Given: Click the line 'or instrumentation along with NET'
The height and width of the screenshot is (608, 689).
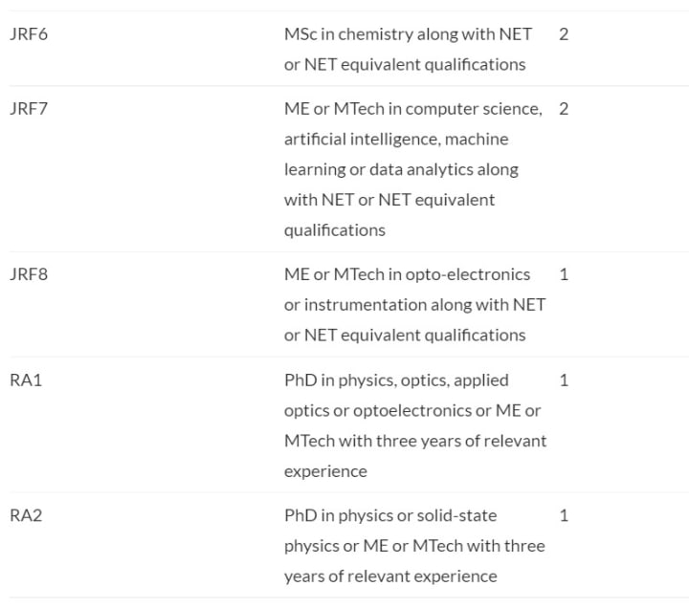Looking at the screenshot, I should pyautogui.click(x=414, y=305).
